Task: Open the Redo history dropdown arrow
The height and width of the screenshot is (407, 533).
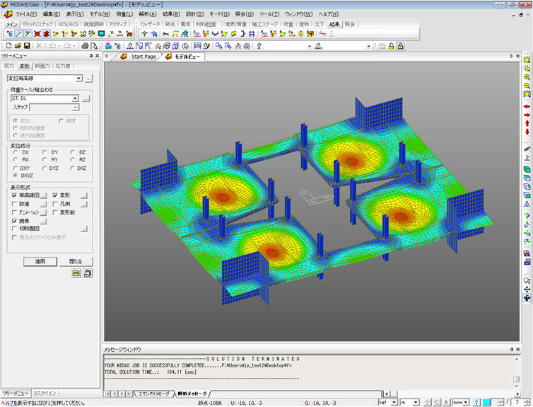Action: (74, 46)
